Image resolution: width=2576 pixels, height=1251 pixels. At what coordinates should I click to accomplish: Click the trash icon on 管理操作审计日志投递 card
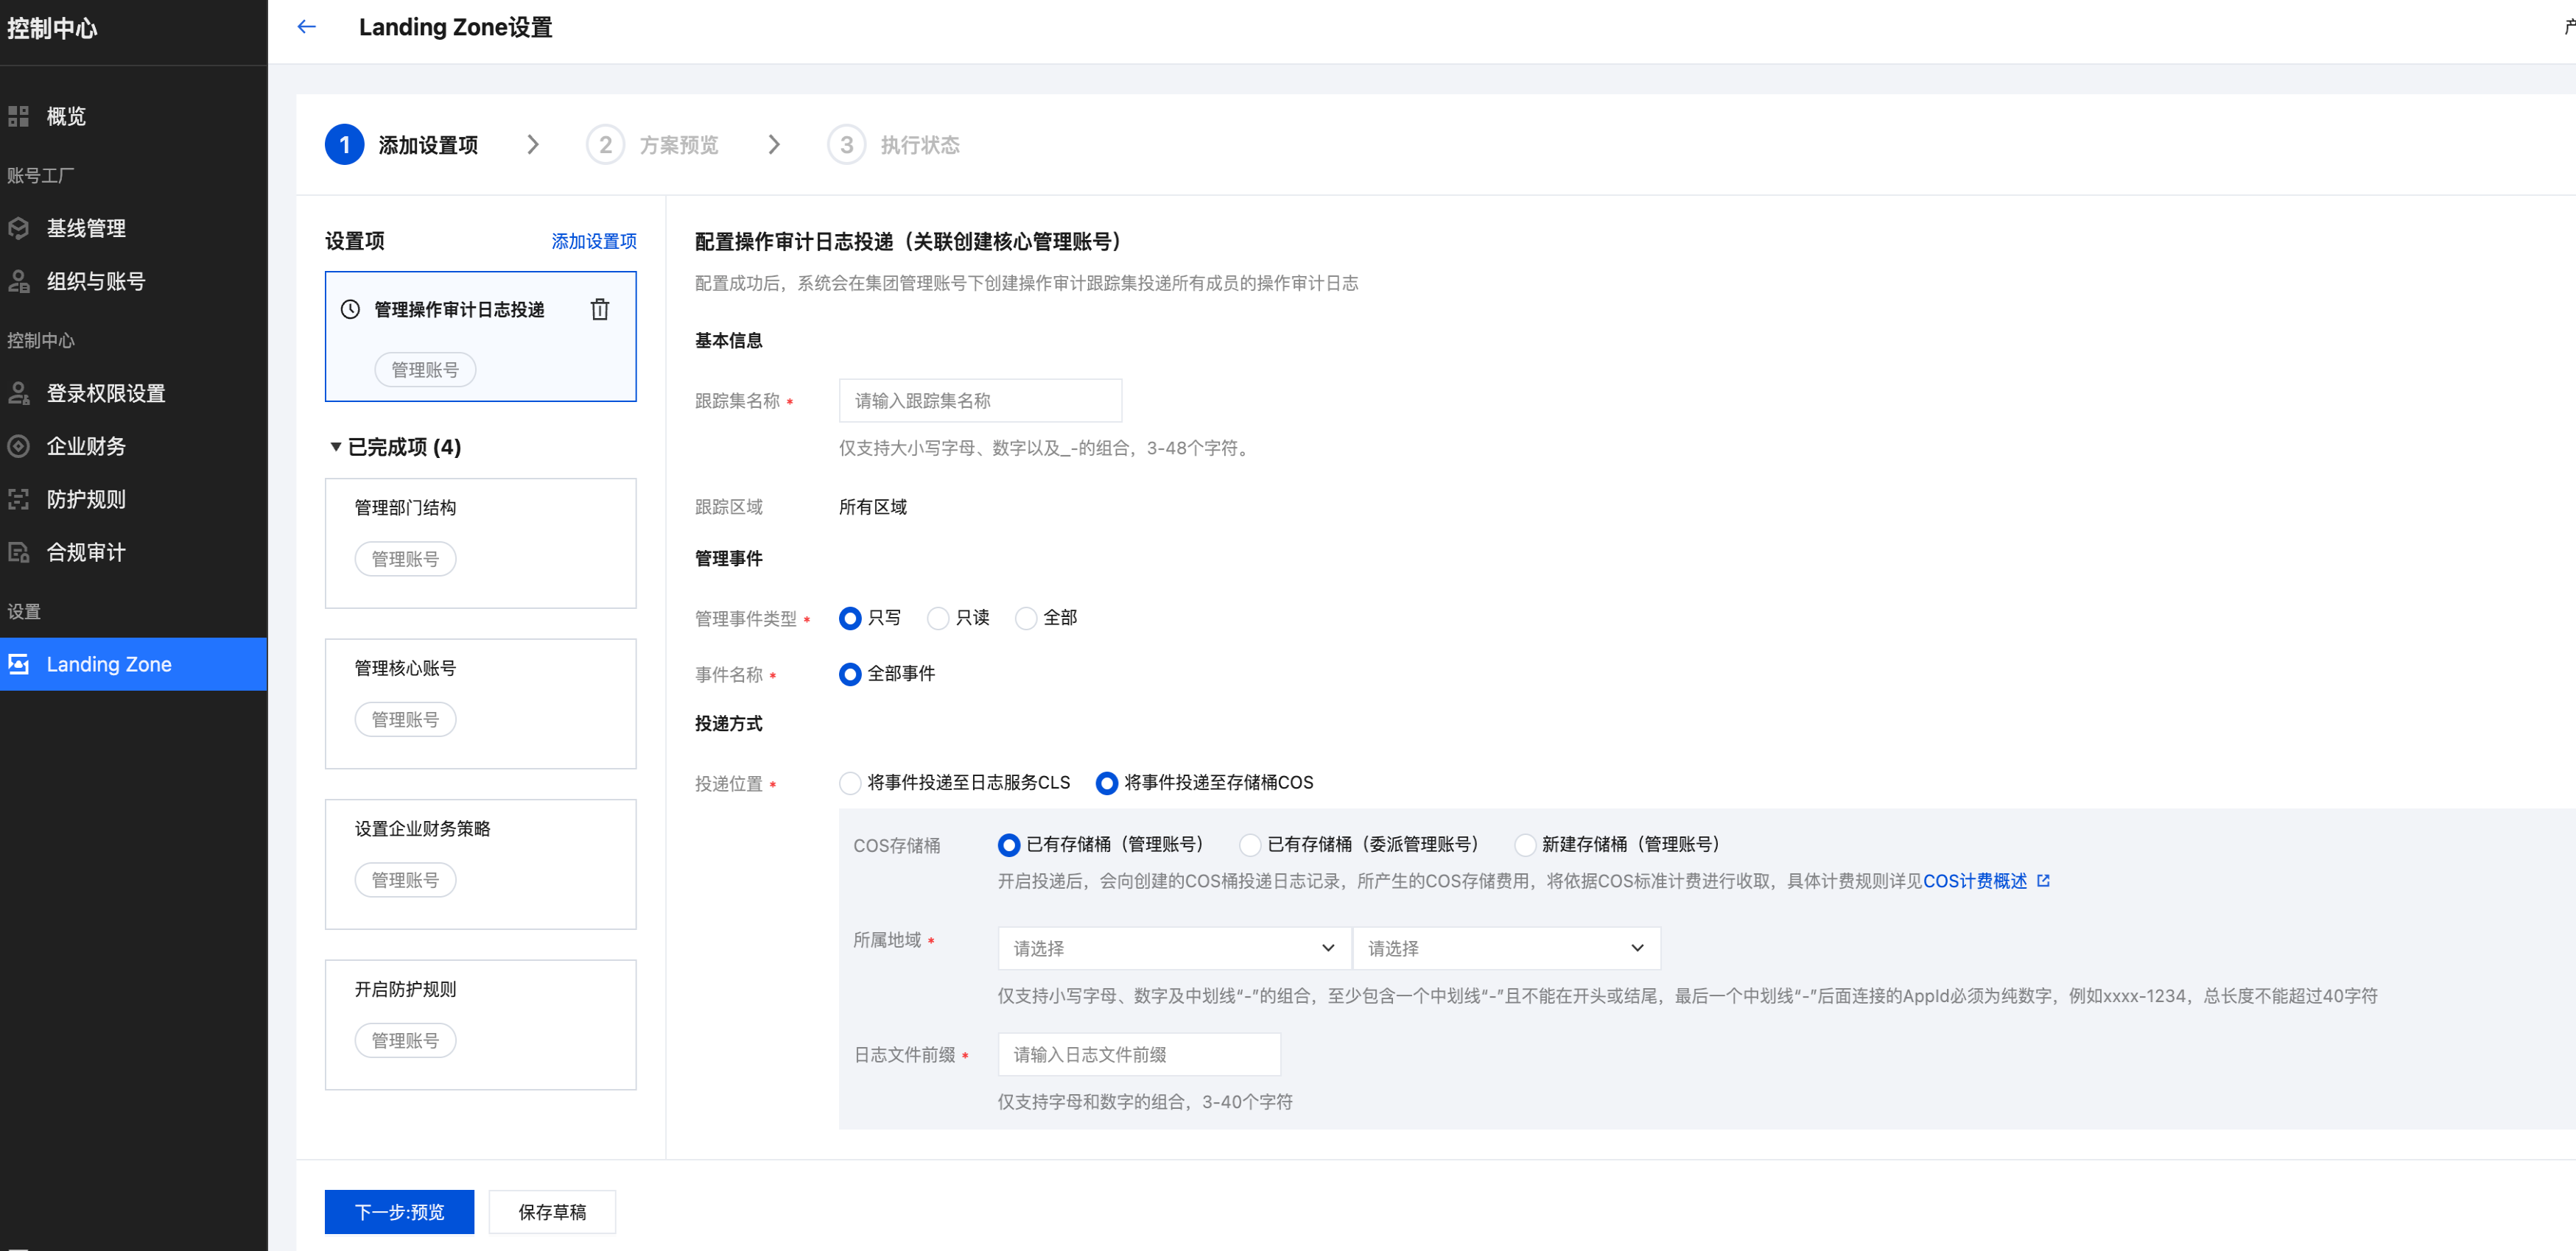pyautogui.click(x=599, y=310)
